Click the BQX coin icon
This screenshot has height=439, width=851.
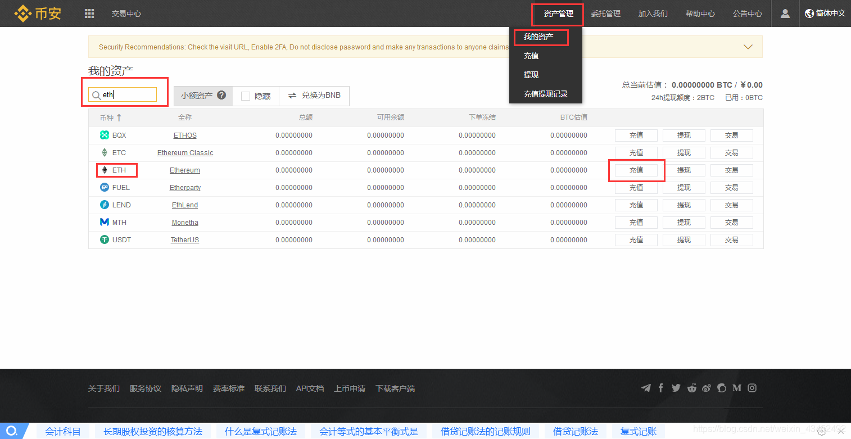coord(104,135)
